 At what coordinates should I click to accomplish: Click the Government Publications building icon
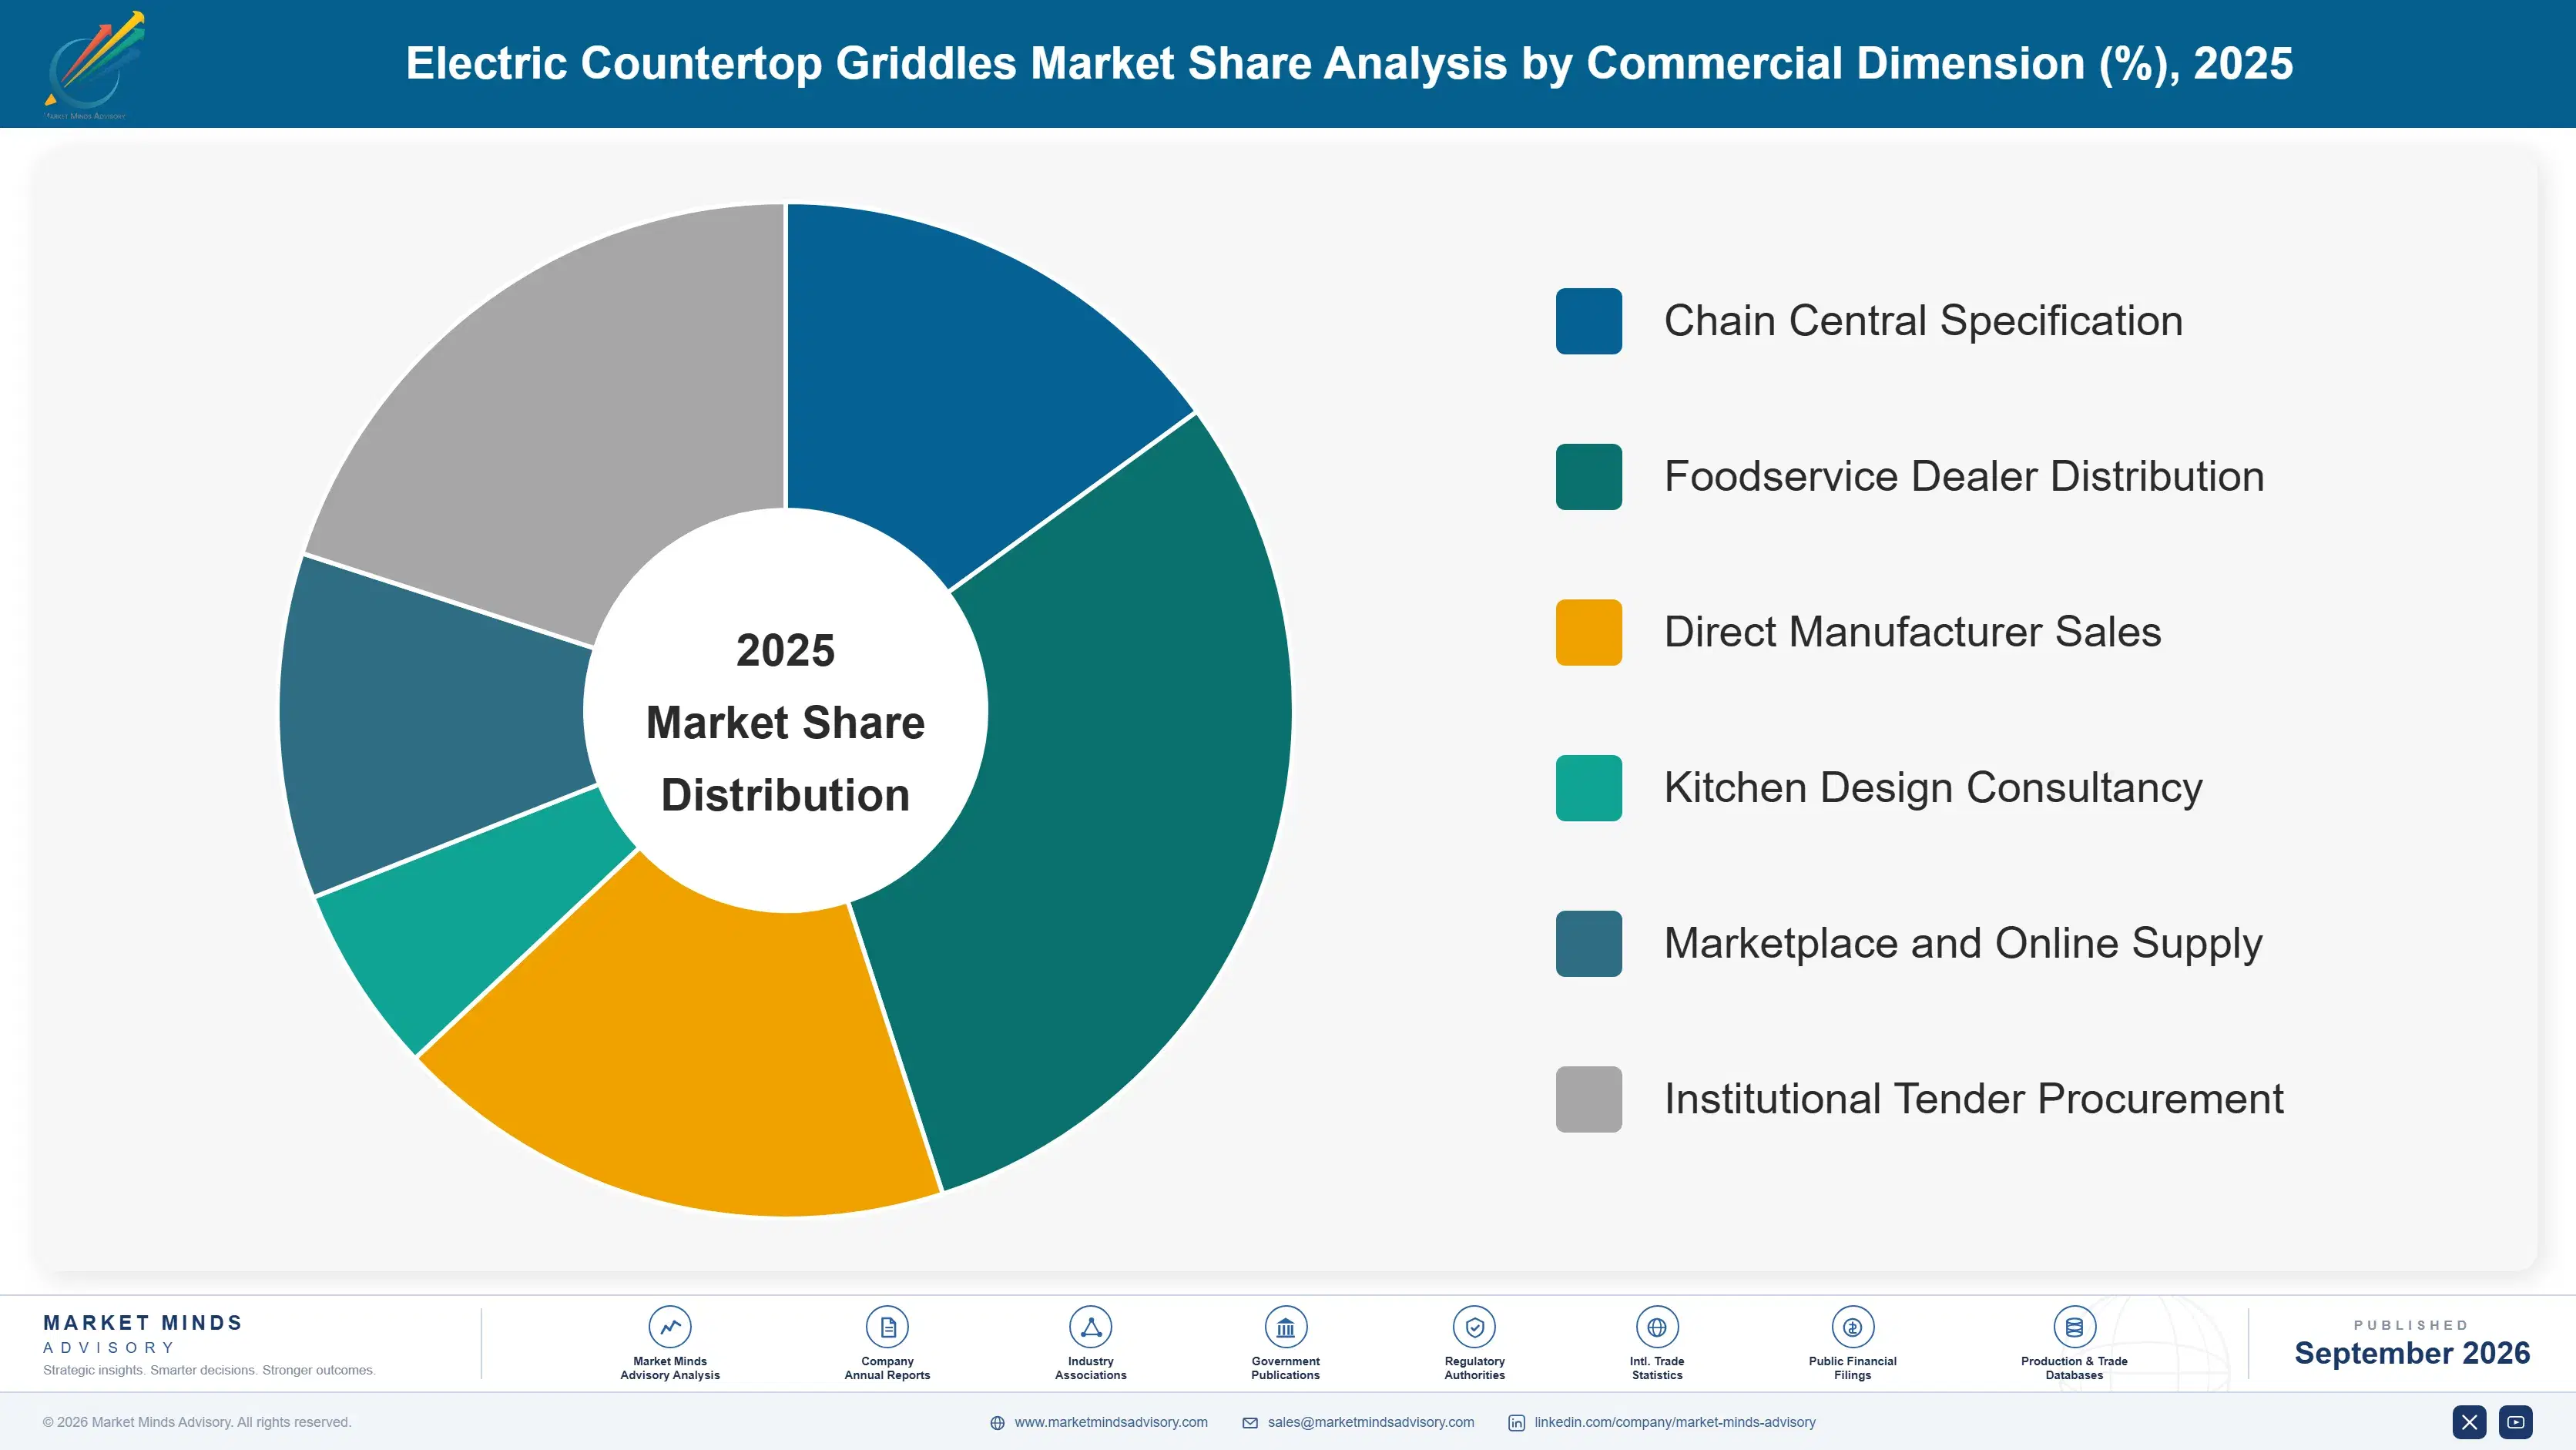coord(1285,1327)
